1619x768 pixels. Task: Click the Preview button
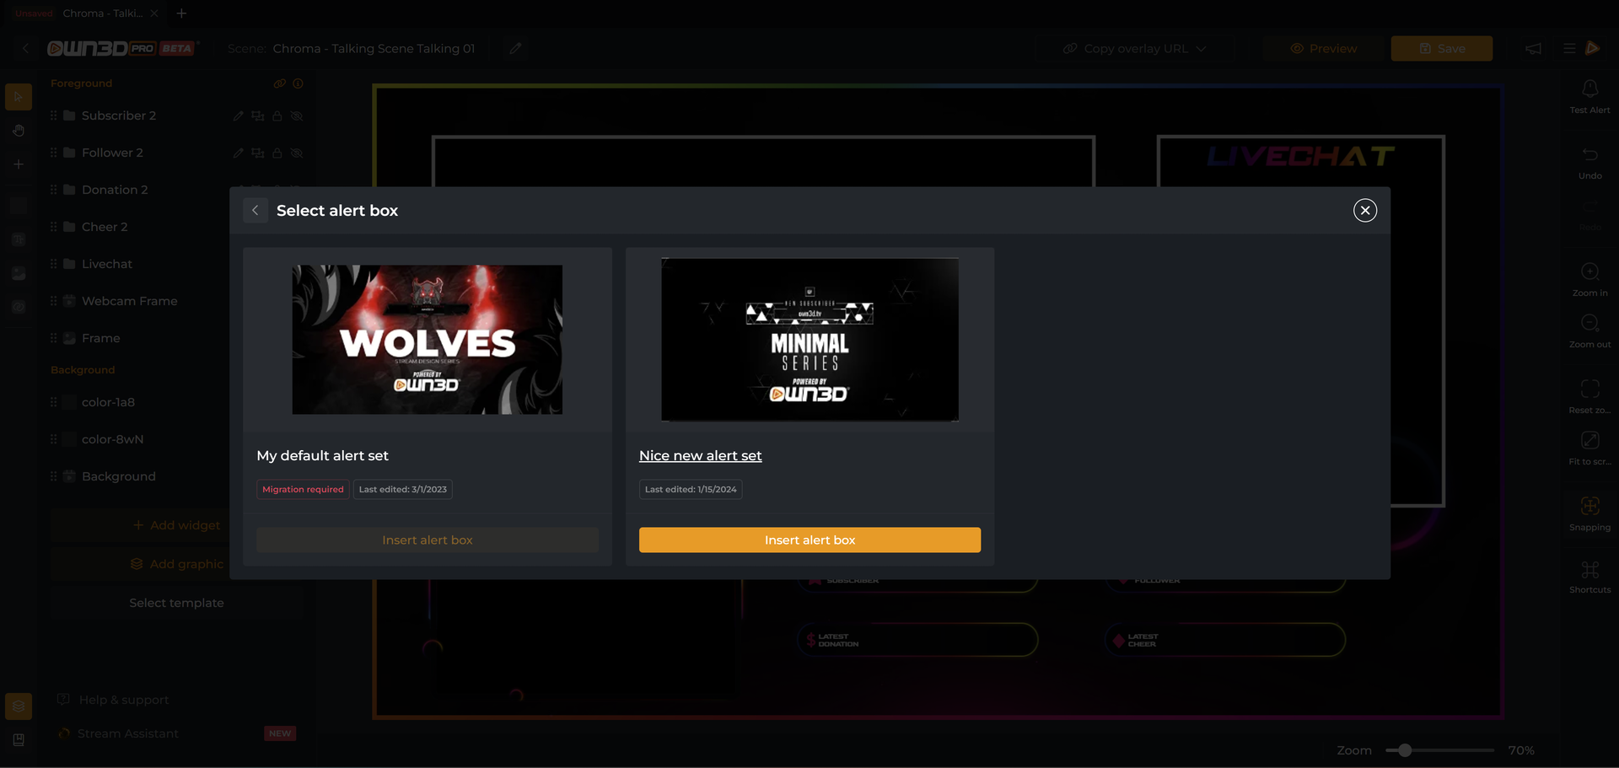[x=1323, y=49]
